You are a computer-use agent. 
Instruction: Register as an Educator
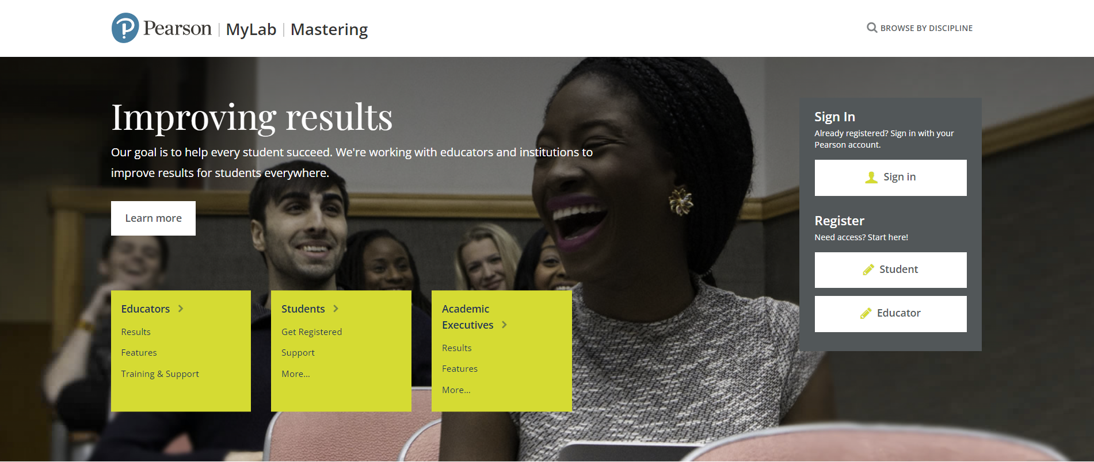click(x=890, y=313)
